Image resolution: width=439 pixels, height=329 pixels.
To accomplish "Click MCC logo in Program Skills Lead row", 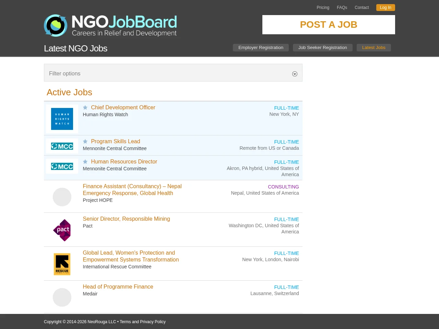I will (x=62, y=146).
